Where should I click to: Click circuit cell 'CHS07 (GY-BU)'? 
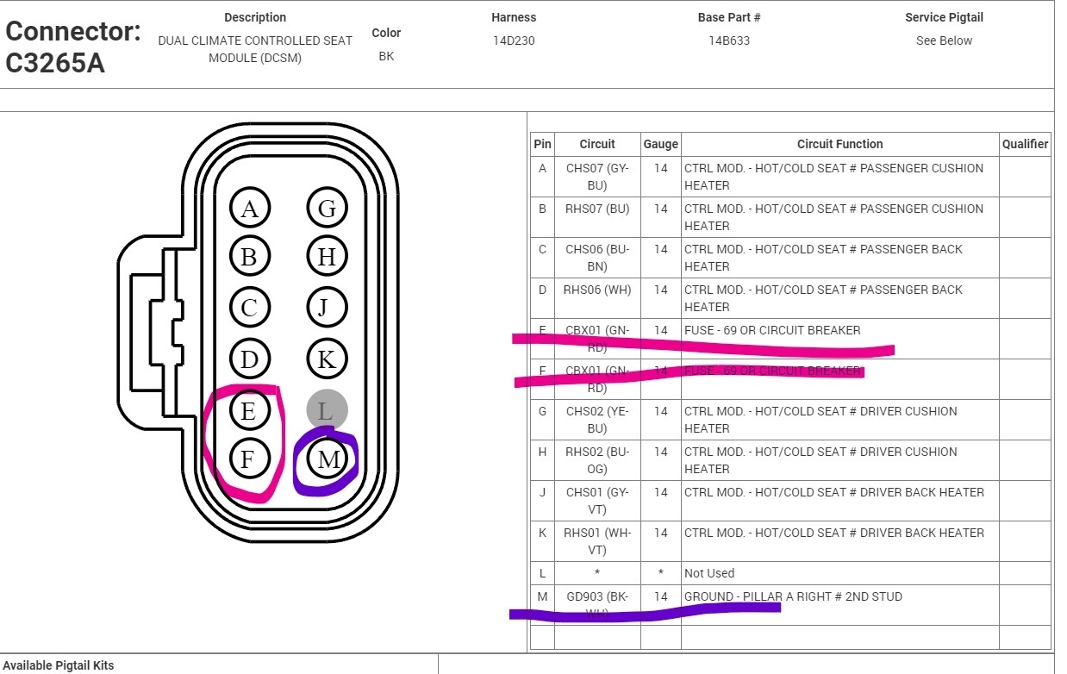(x=597, y=177)
